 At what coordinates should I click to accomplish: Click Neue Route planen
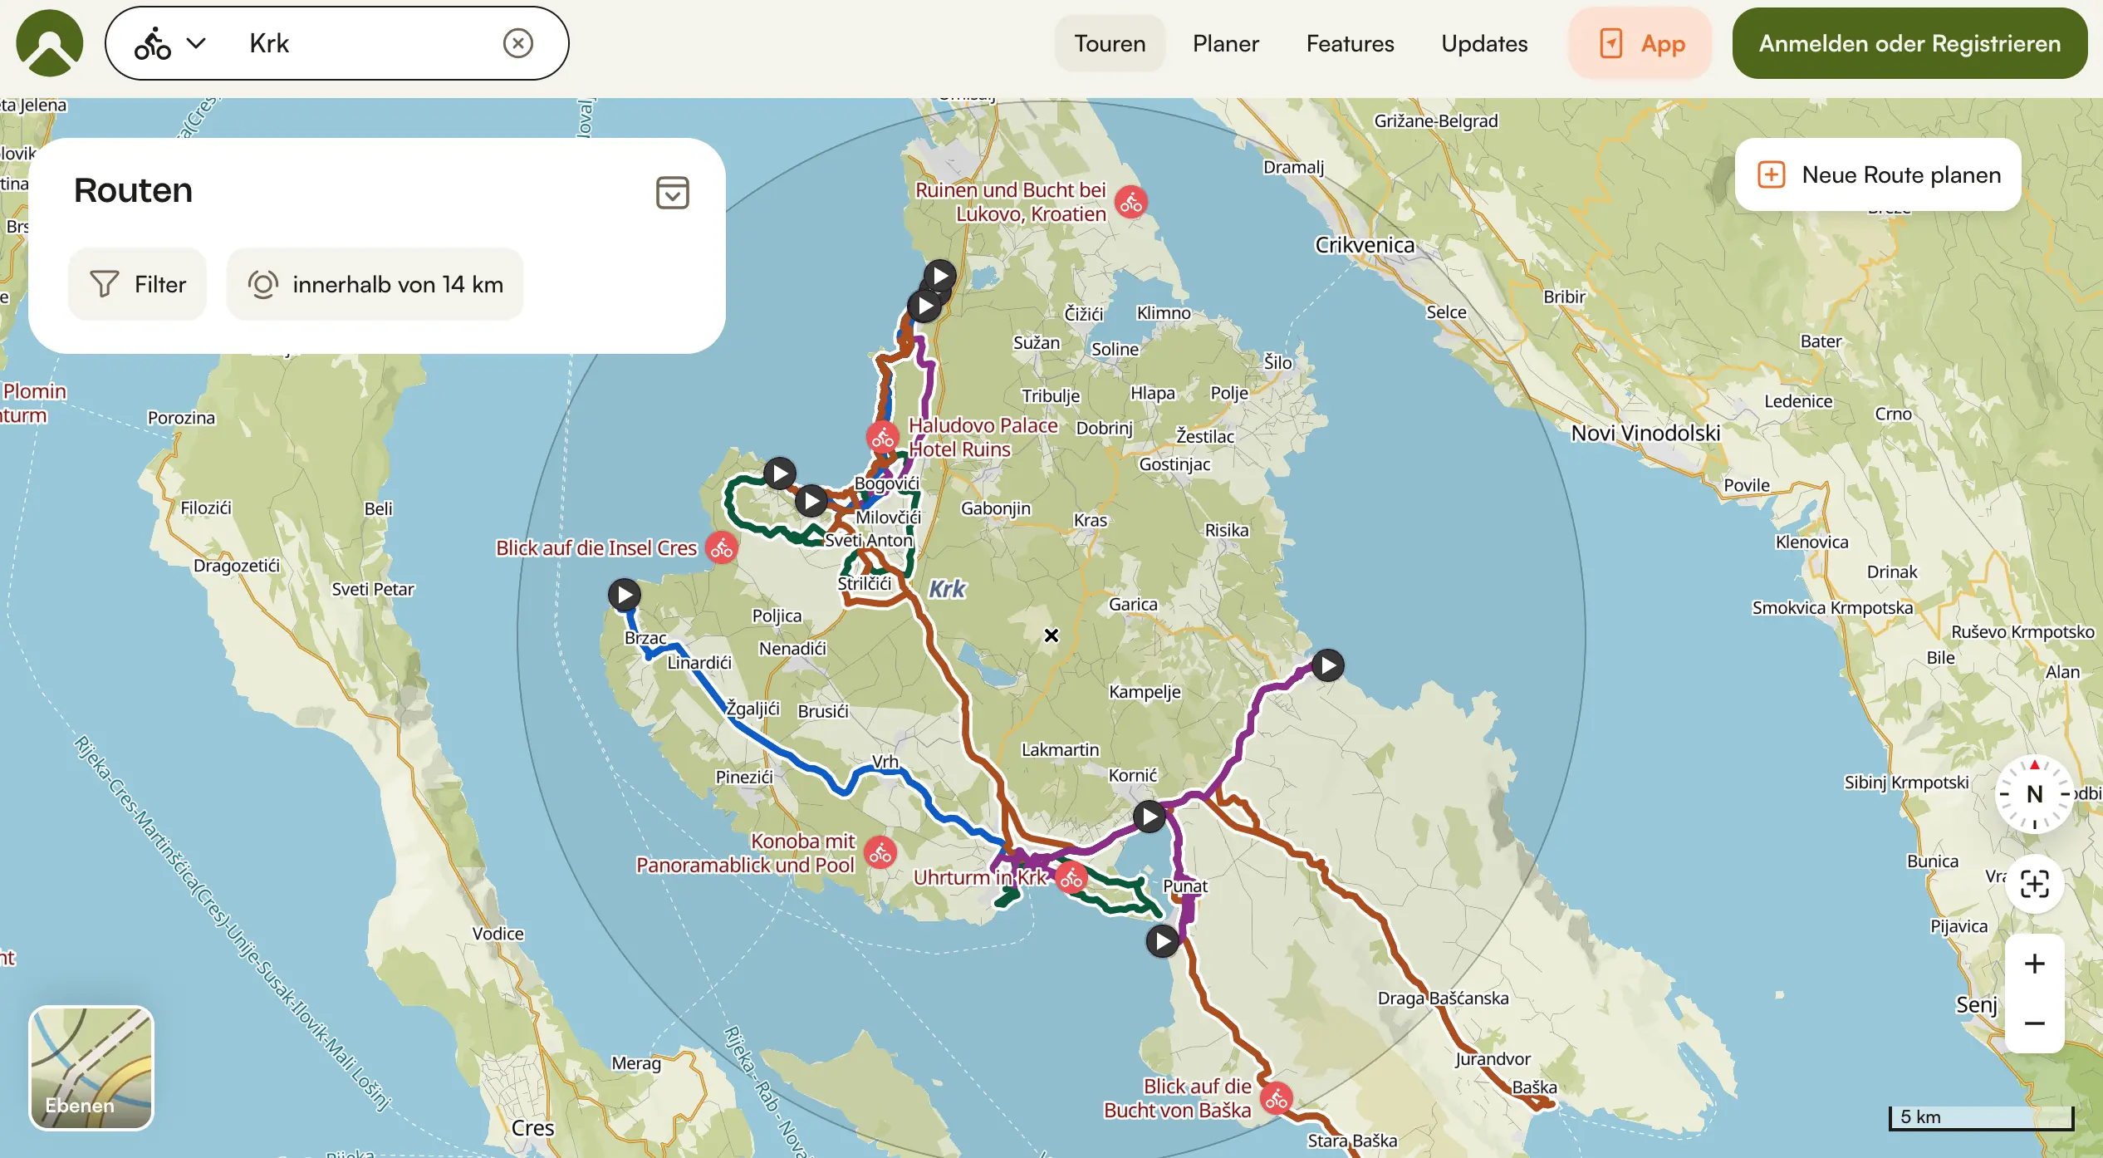(1878, 174)
